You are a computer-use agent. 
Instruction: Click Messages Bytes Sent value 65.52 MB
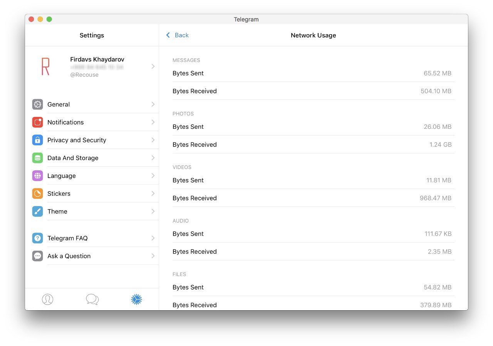point(438,73)
